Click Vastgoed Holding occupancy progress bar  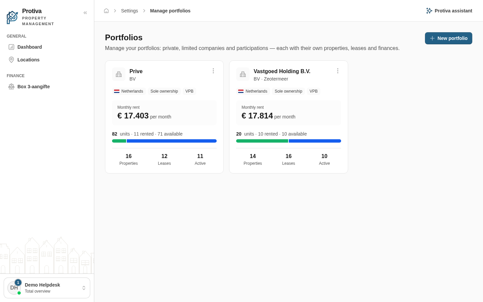pyautogui.click(x=288, y=141)
